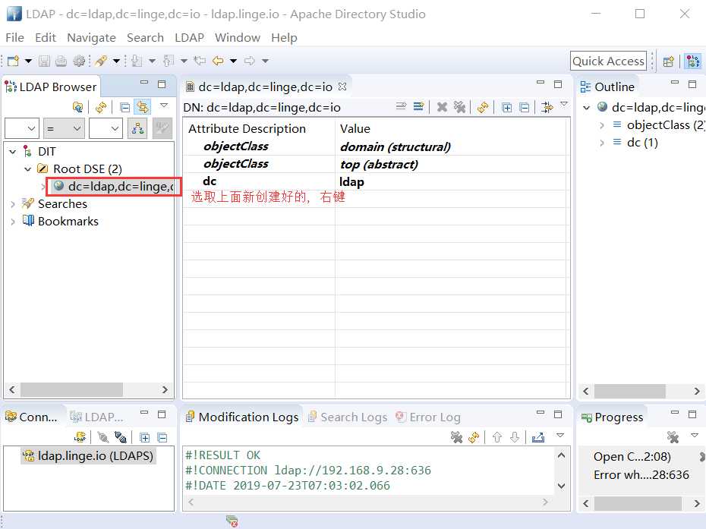Open back navigation history dropdown
Screen dimensions: 706x529
(233, 61)
